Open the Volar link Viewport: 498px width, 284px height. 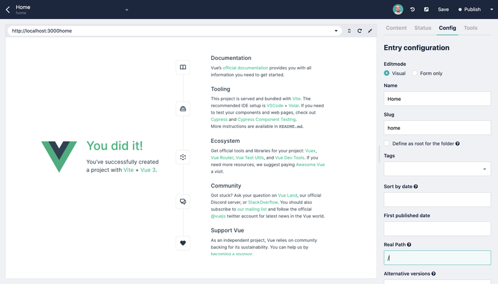[293, 106]
